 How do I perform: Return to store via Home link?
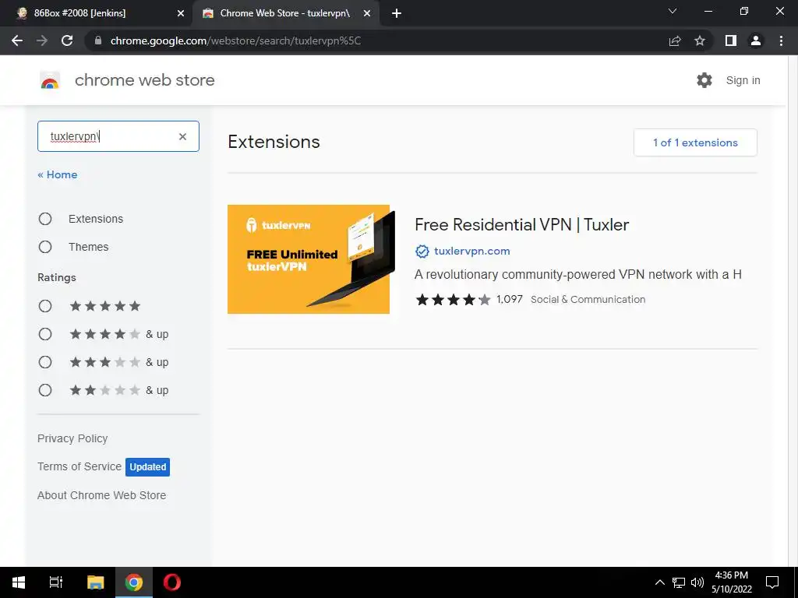click(x=58, y=174)
